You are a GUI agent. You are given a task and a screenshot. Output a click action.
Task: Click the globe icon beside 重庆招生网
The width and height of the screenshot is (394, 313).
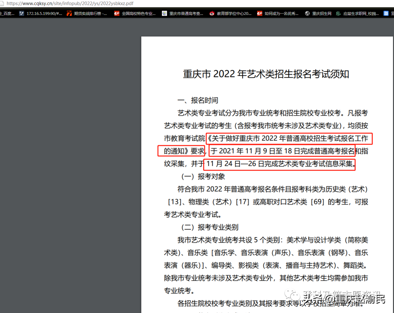click(x=307, y=13)
